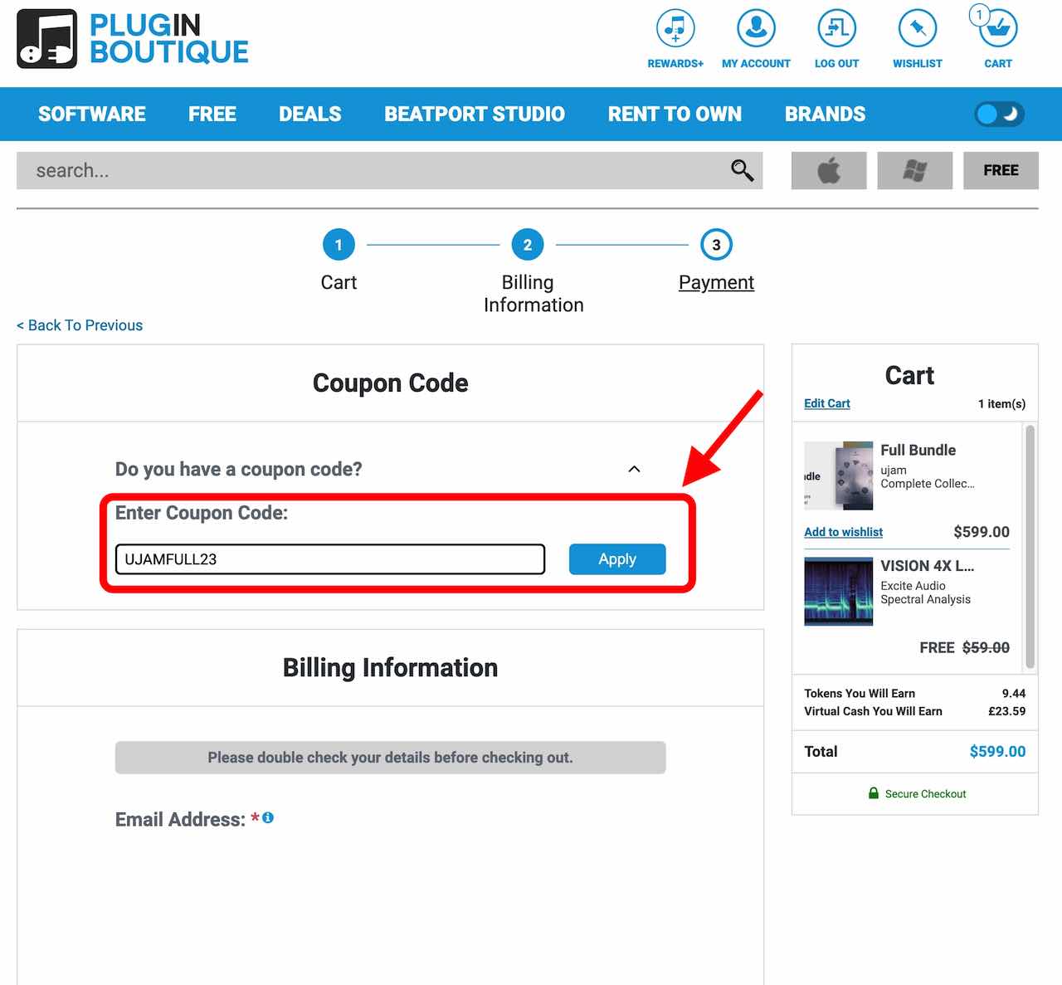The height and width of the screenshot is (985, 1062).
Task: Click VISION 4X L... product title
Action: click(x=927, y=566)
